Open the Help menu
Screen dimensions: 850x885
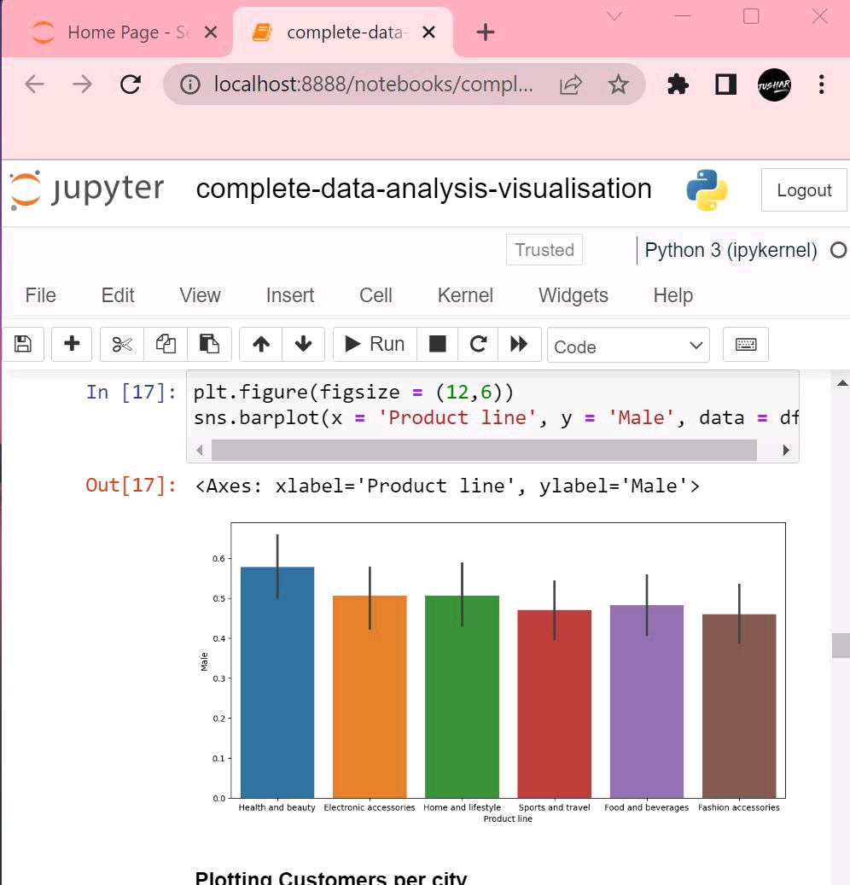672,295
